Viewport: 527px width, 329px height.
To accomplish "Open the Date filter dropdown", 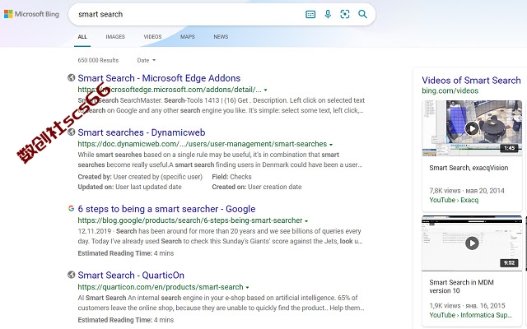I will point(147,60).
